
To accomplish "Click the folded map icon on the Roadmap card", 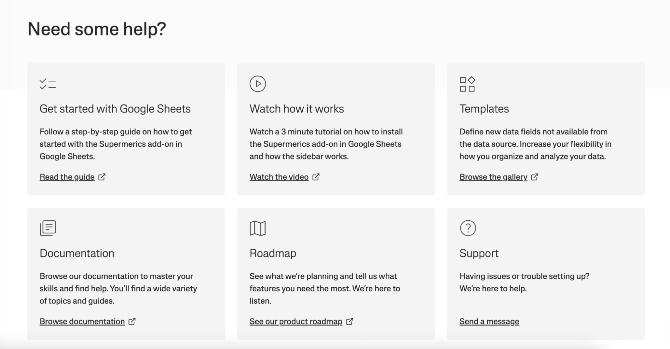I will [x=258, y=228].
